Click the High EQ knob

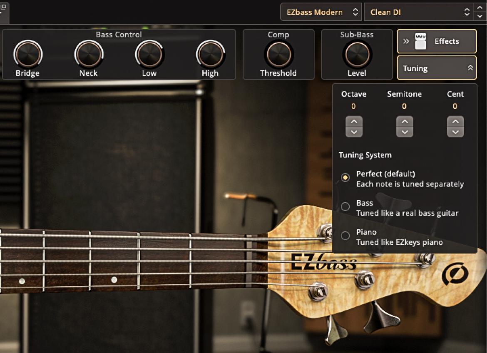[x=210, y=54]
